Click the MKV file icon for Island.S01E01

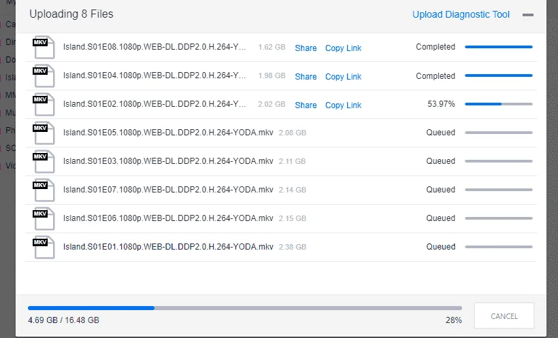(44, 247)
